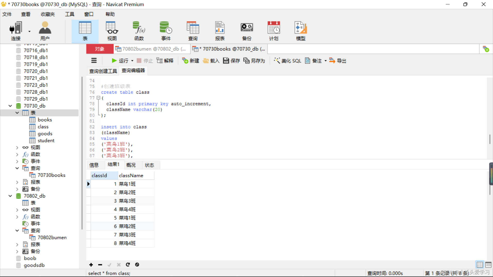This screenshot has height=277, width=493.
Task: Select the books table in tree
Action: click(45, 120)
